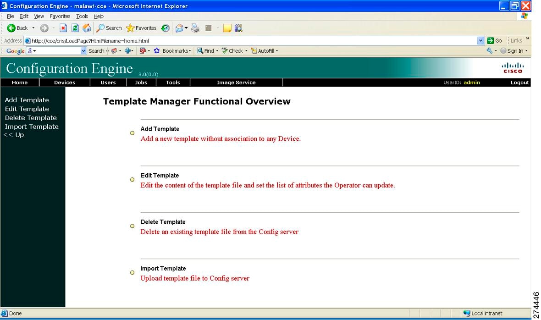541x320 pixels.
Task: Open the File menu
Action: point(11,16)
